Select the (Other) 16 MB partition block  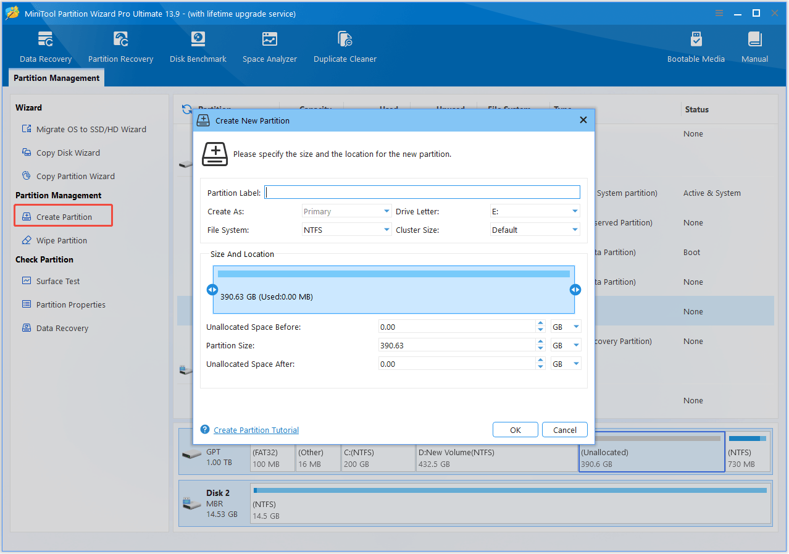318,458
